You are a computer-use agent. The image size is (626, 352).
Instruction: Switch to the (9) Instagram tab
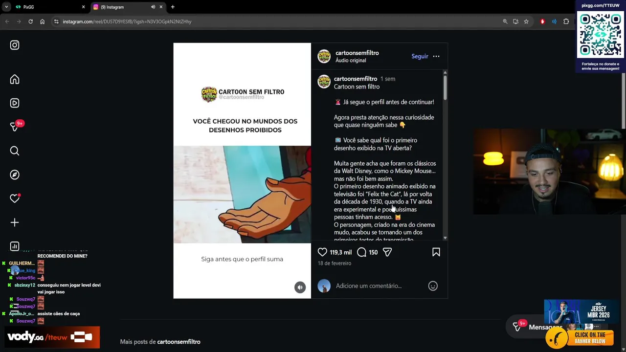pyautogui.click(x=127, y=7)
